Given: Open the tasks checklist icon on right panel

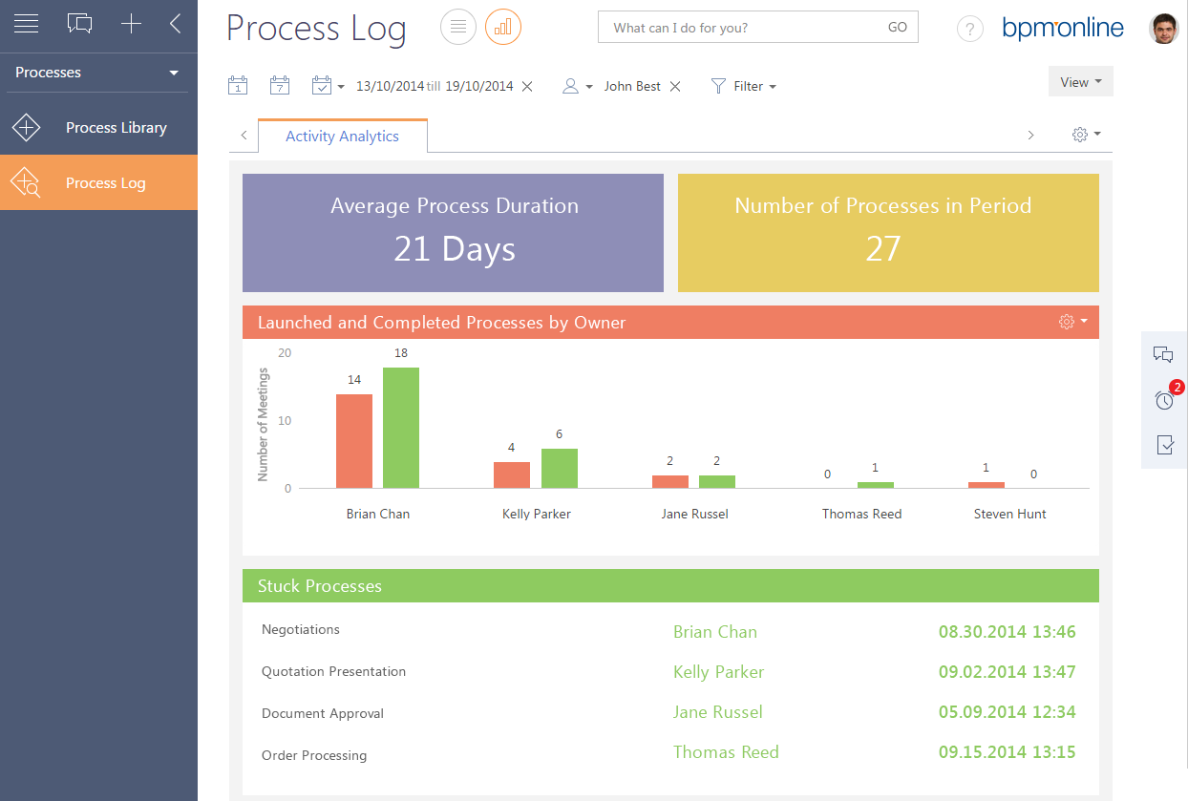Looking at the screenshot, I should coord(1164,445).
